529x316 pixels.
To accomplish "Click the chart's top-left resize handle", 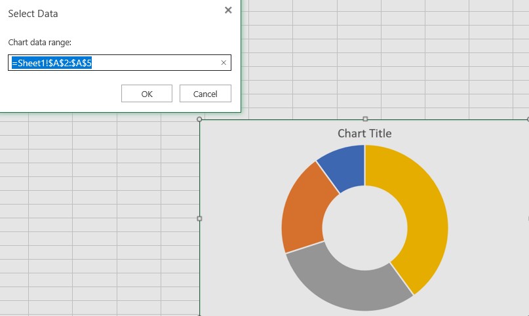I will coord(199,119).
